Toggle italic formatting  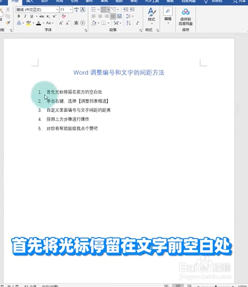[25, 17]
